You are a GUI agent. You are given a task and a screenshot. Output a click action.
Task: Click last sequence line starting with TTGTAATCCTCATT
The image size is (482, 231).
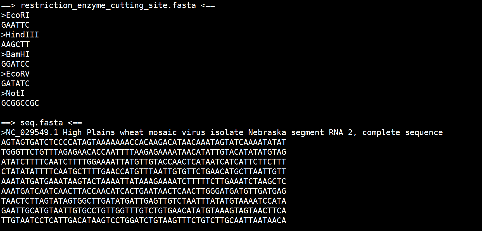144,220
